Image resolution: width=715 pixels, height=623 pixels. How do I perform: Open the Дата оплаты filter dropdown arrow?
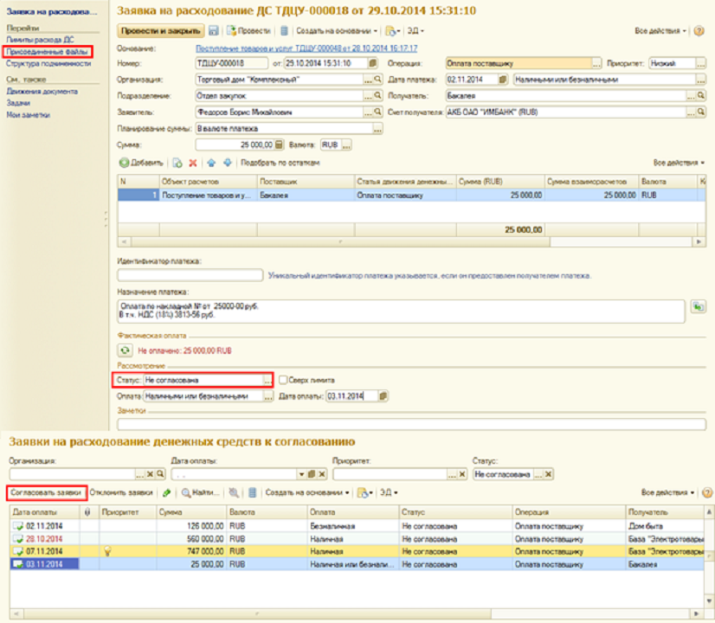click(x=301, y=474)
